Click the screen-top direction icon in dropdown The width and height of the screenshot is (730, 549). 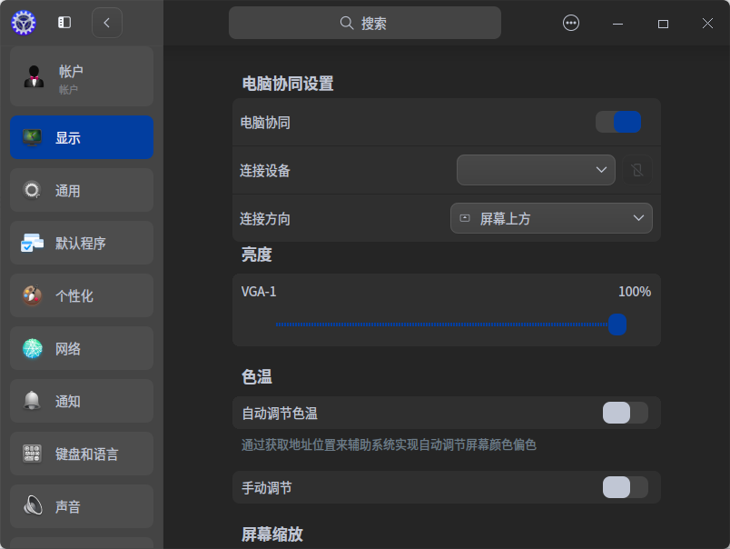coord(465,218)
